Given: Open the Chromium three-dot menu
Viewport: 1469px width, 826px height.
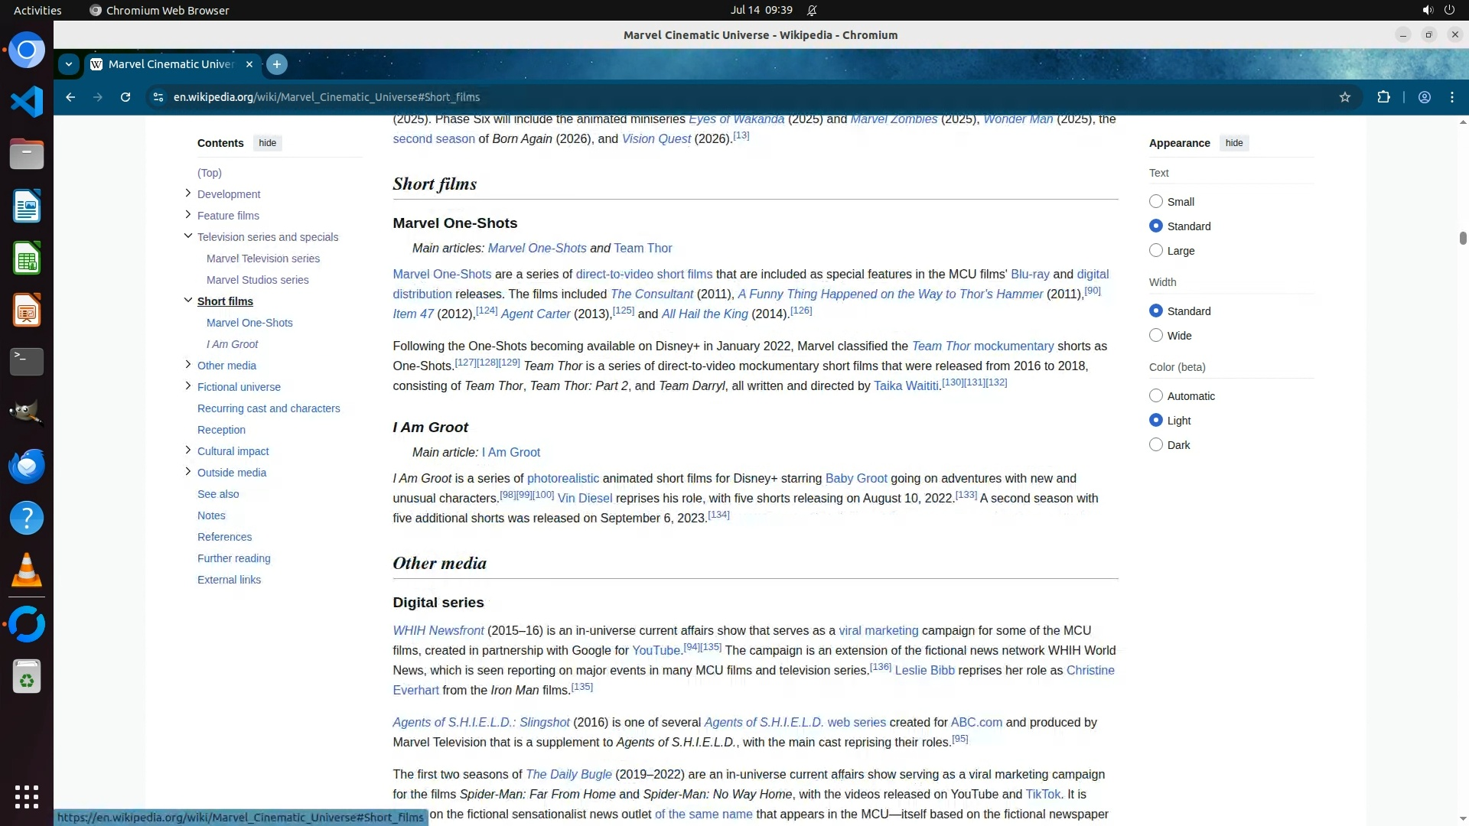Looking at the screenshot, I should click(x=1451, y=97).
